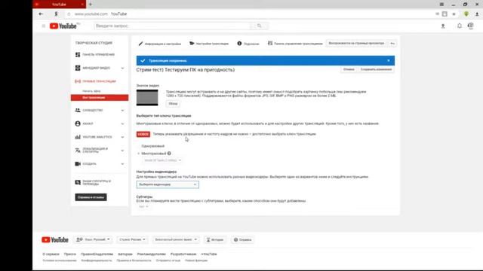This screenshot has width=483, height=271.
Task: Open footer История button
Action: tap(215, 239)
